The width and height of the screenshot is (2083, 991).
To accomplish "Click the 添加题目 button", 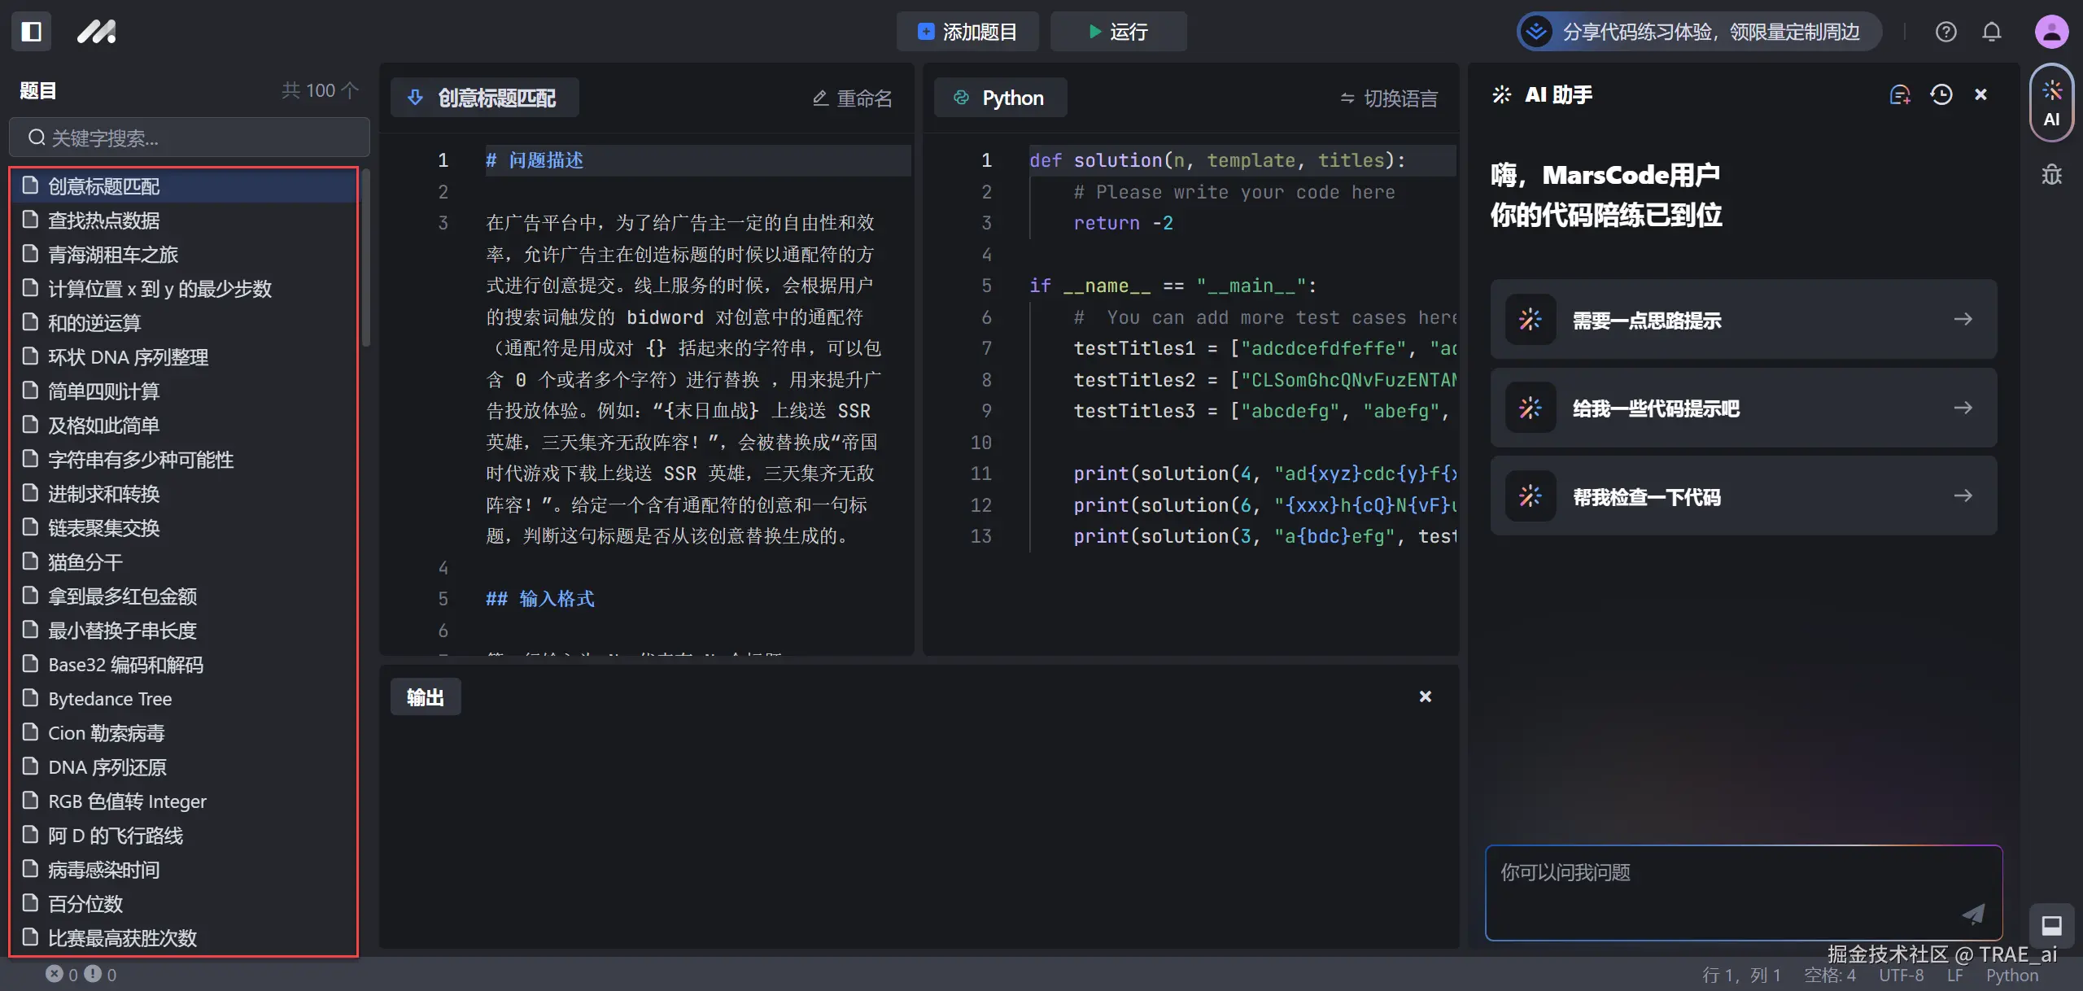I will [967, 32].
